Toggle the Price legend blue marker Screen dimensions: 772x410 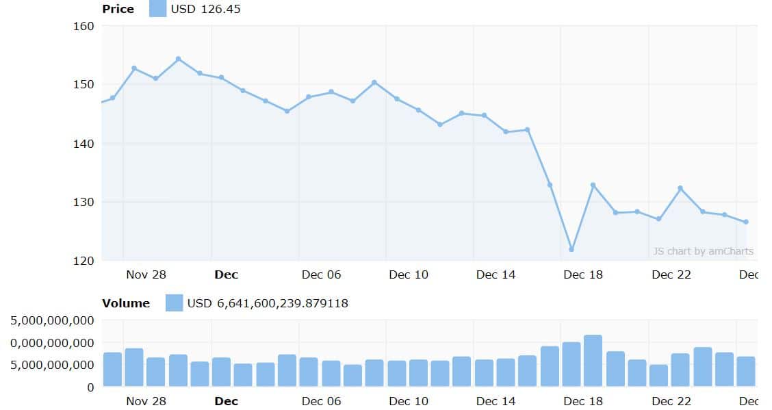coord(157,9)
